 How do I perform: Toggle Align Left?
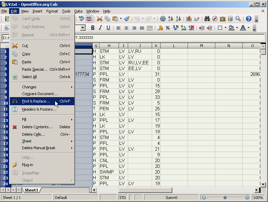click(x=118, y=28)
